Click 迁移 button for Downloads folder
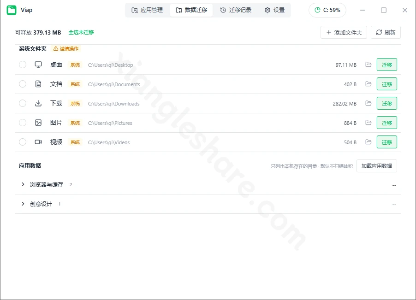This screenshot has width=416, height=300. point(387,103)
